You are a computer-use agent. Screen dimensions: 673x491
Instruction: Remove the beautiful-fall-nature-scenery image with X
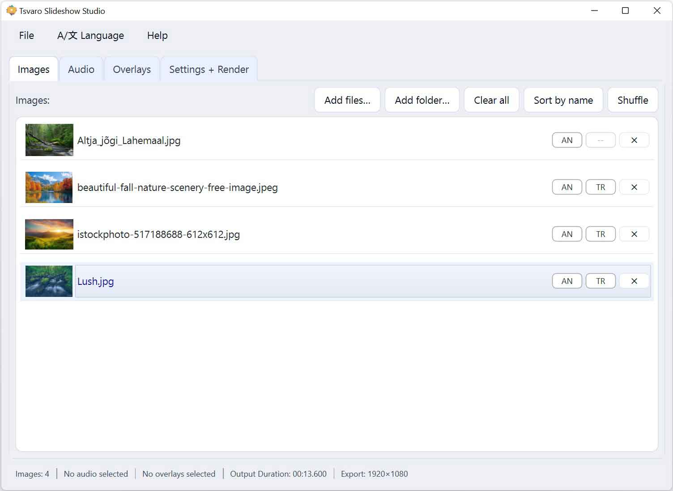point(634,187)
